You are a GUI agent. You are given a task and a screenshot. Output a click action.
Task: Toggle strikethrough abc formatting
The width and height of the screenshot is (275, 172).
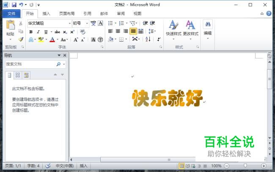pyautogui.click(x=58, y=32)
